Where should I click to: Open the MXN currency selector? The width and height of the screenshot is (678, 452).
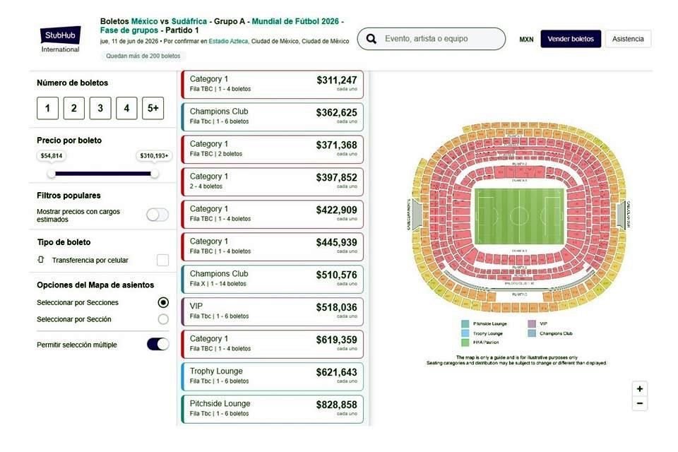pos(526,40)
